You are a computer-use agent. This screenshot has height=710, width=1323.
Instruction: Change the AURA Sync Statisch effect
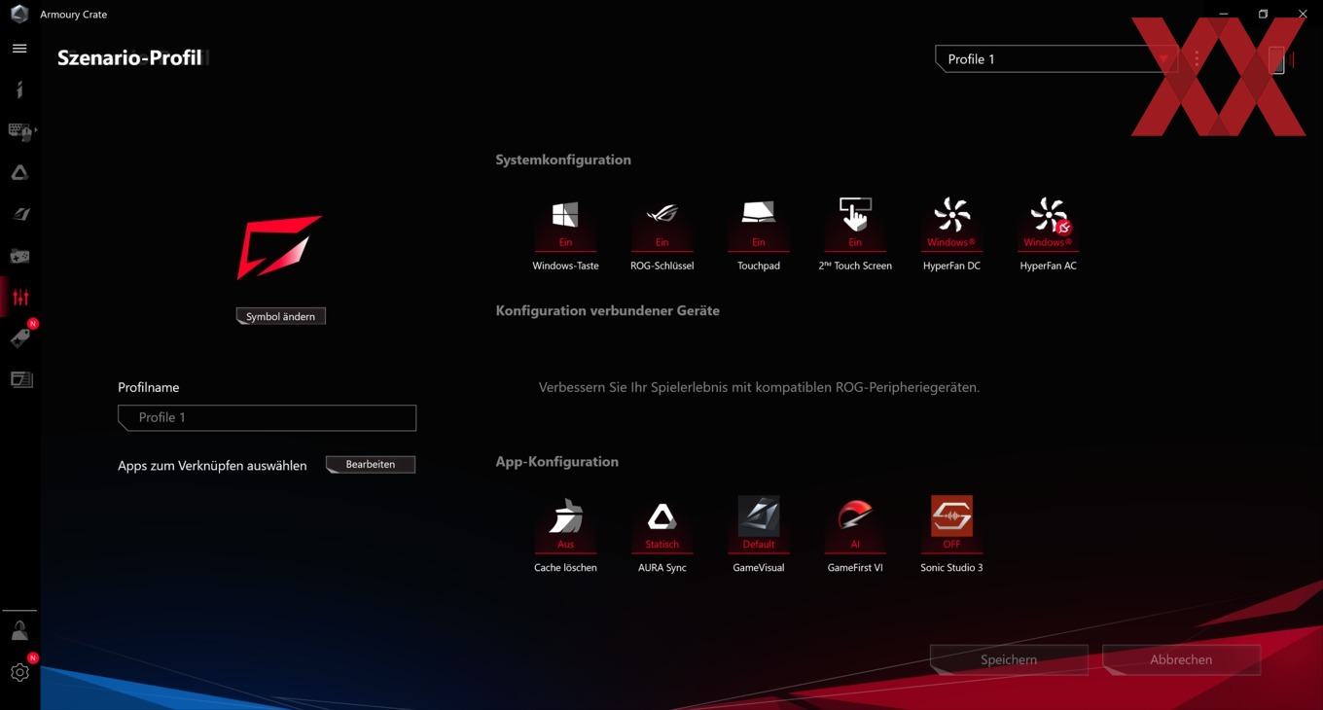(661, 525)
